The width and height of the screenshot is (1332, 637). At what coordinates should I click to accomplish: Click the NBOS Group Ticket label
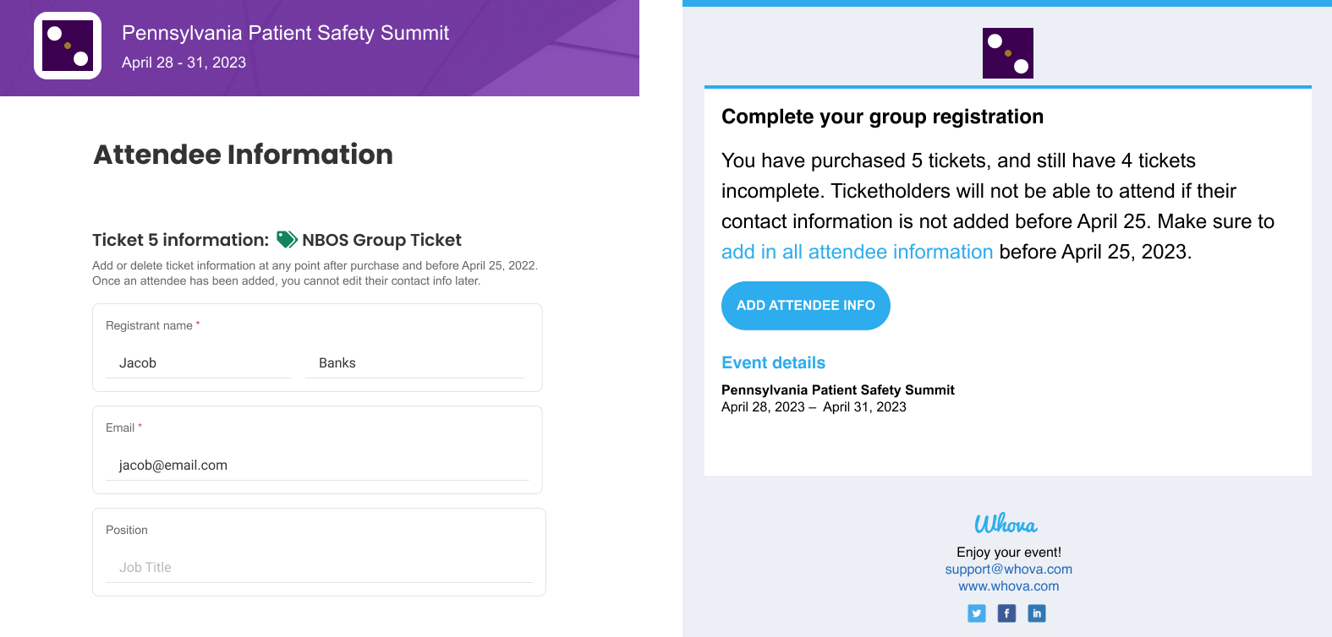381,240
